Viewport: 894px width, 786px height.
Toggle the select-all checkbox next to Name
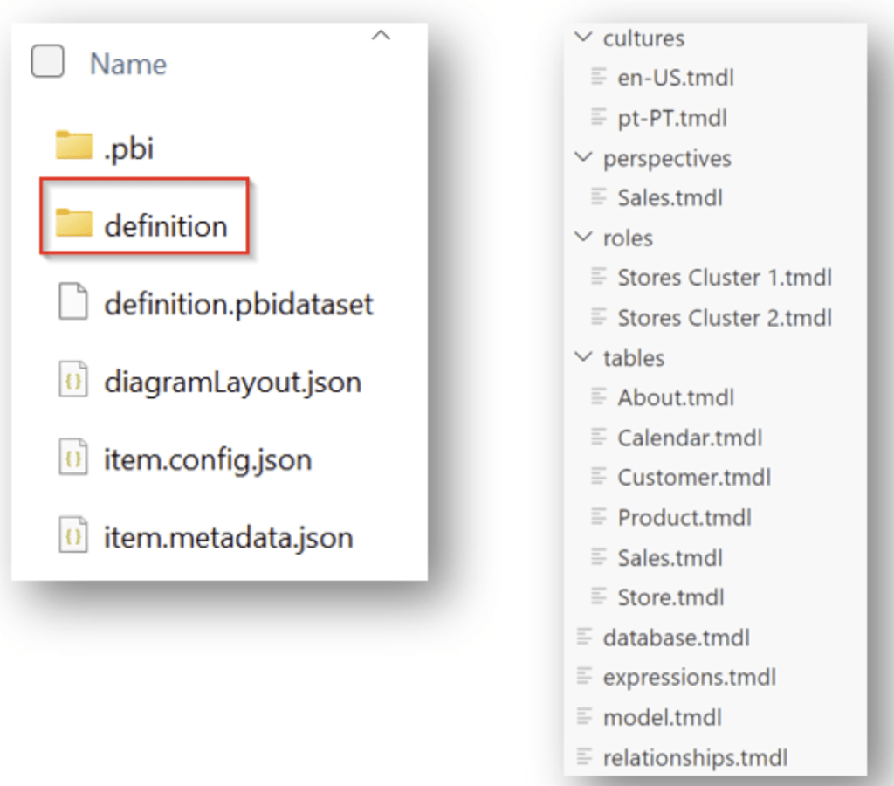tap(48, 62)
